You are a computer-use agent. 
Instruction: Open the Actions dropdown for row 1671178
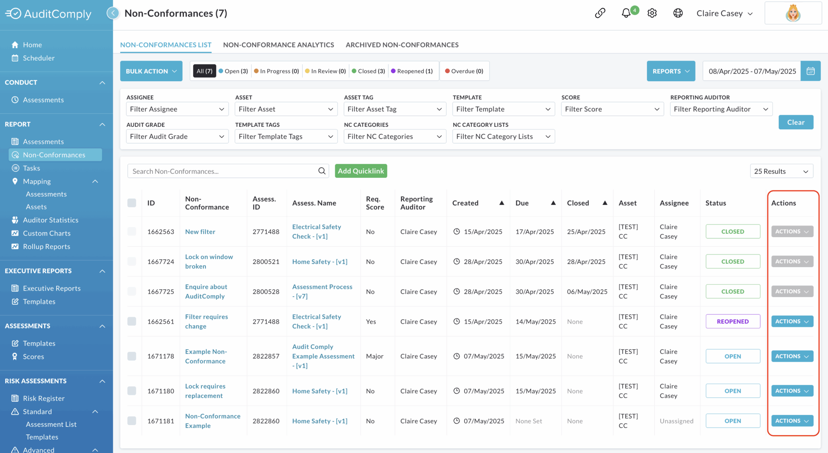(791, 356)
